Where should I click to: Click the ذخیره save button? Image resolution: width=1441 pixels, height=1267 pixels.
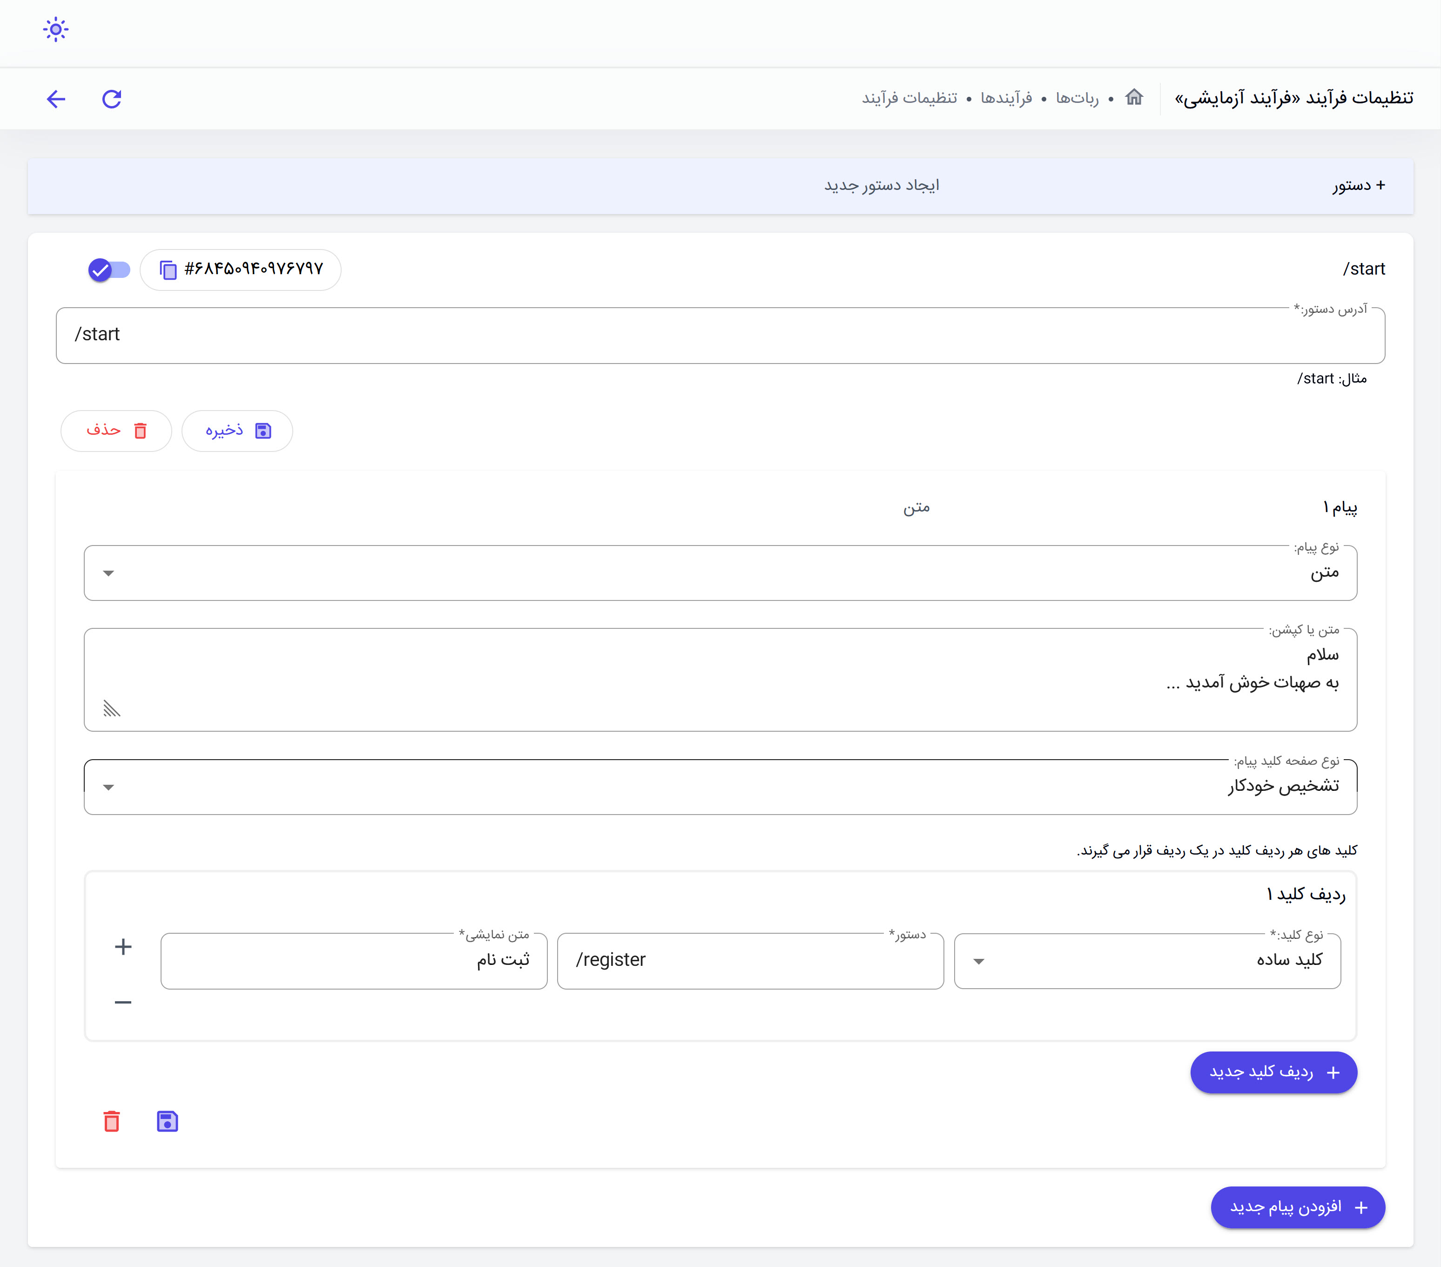click(x=237, y=431)
